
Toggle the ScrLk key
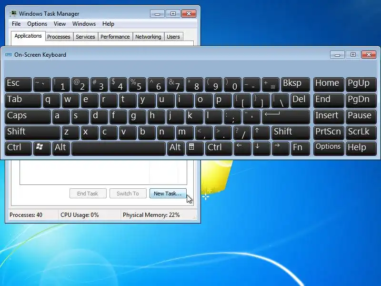pyautogui.click(x=361, y=133)
